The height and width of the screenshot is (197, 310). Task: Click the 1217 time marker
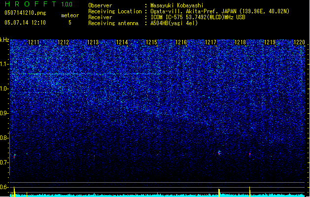211,42
